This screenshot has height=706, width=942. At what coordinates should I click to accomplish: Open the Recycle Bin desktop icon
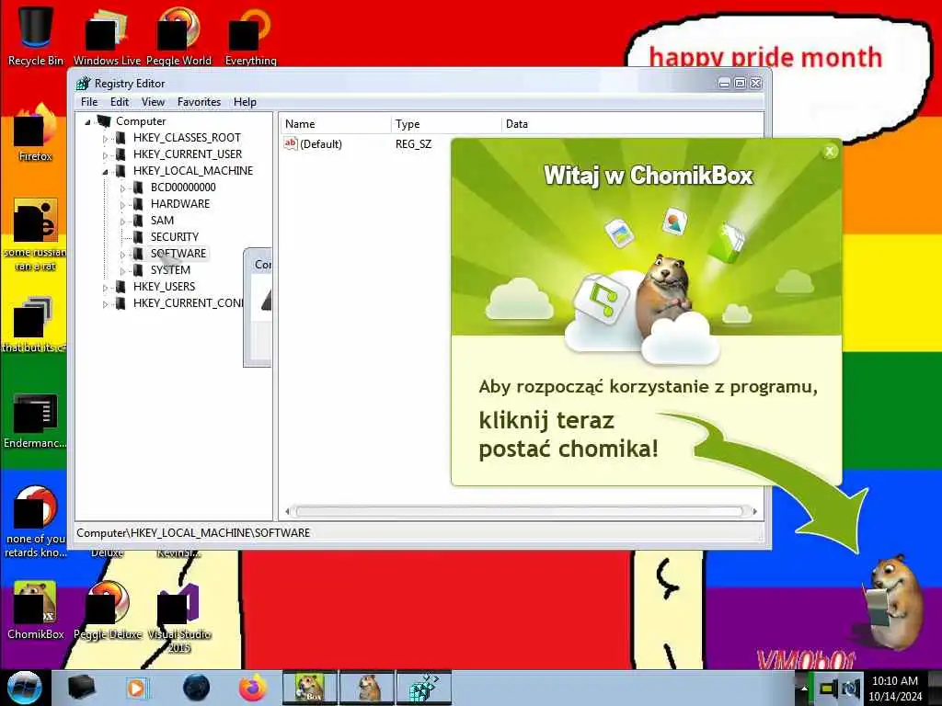pos(36,35)
